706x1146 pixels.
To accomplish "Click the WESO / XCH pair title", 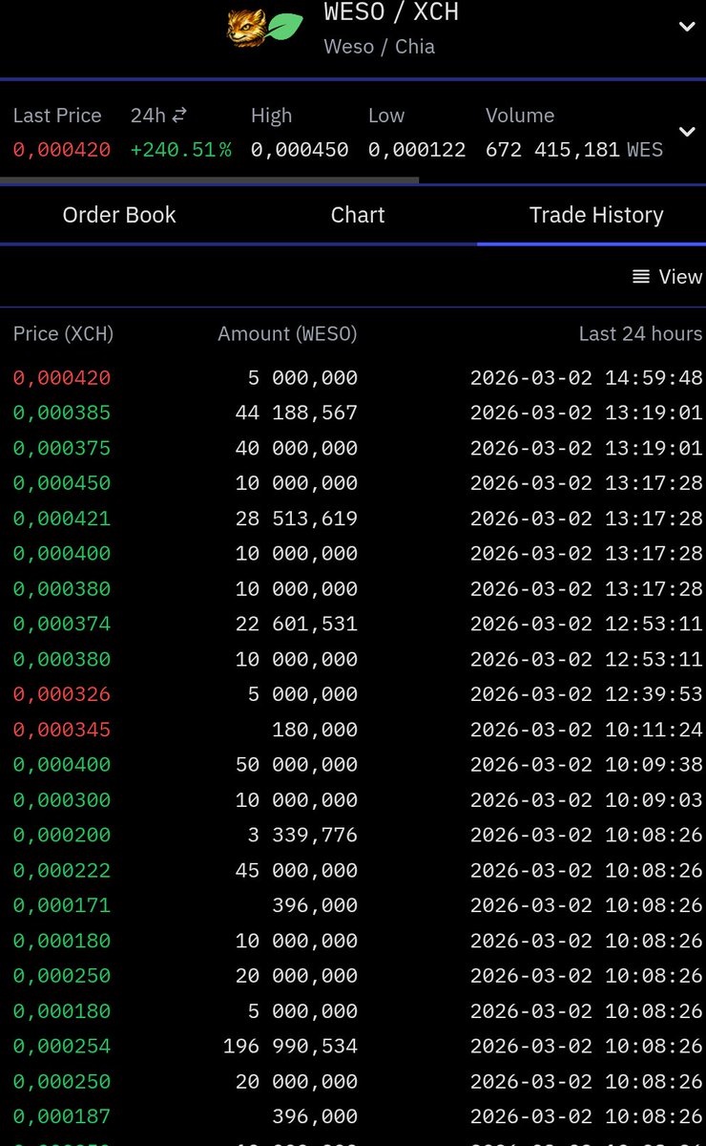I will click(x=391, y=12).
